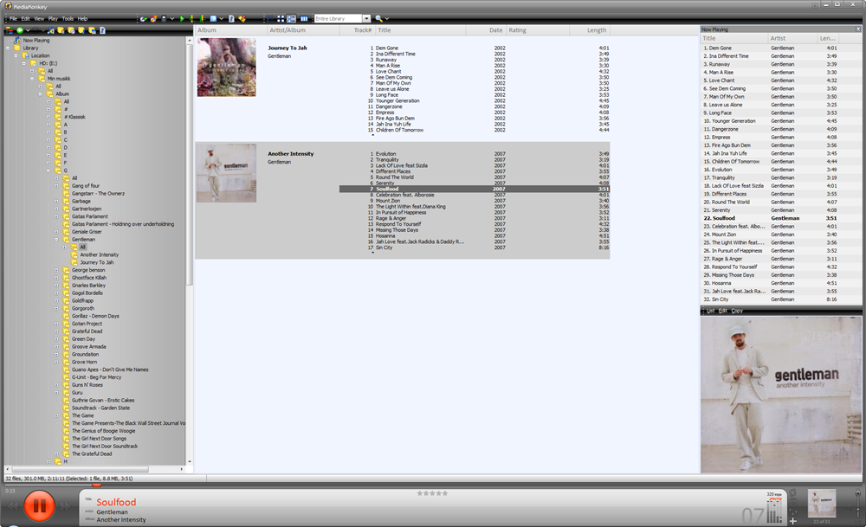
Task: Open the Entire Library search scope dropdown
Action: (x=366, y=19)
